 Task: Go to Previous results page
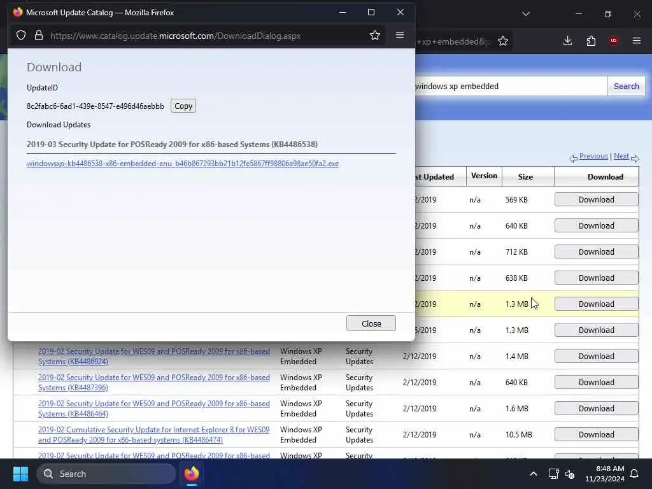point(593,156)
